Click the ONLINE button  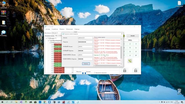click(x=132, y=36)
